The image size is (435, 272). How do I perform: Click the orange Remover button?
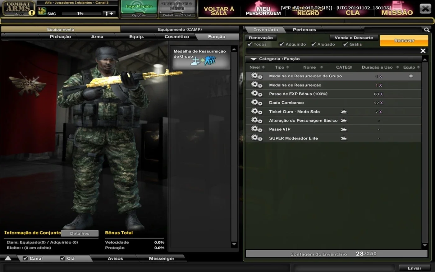click(x=404, y=41)
